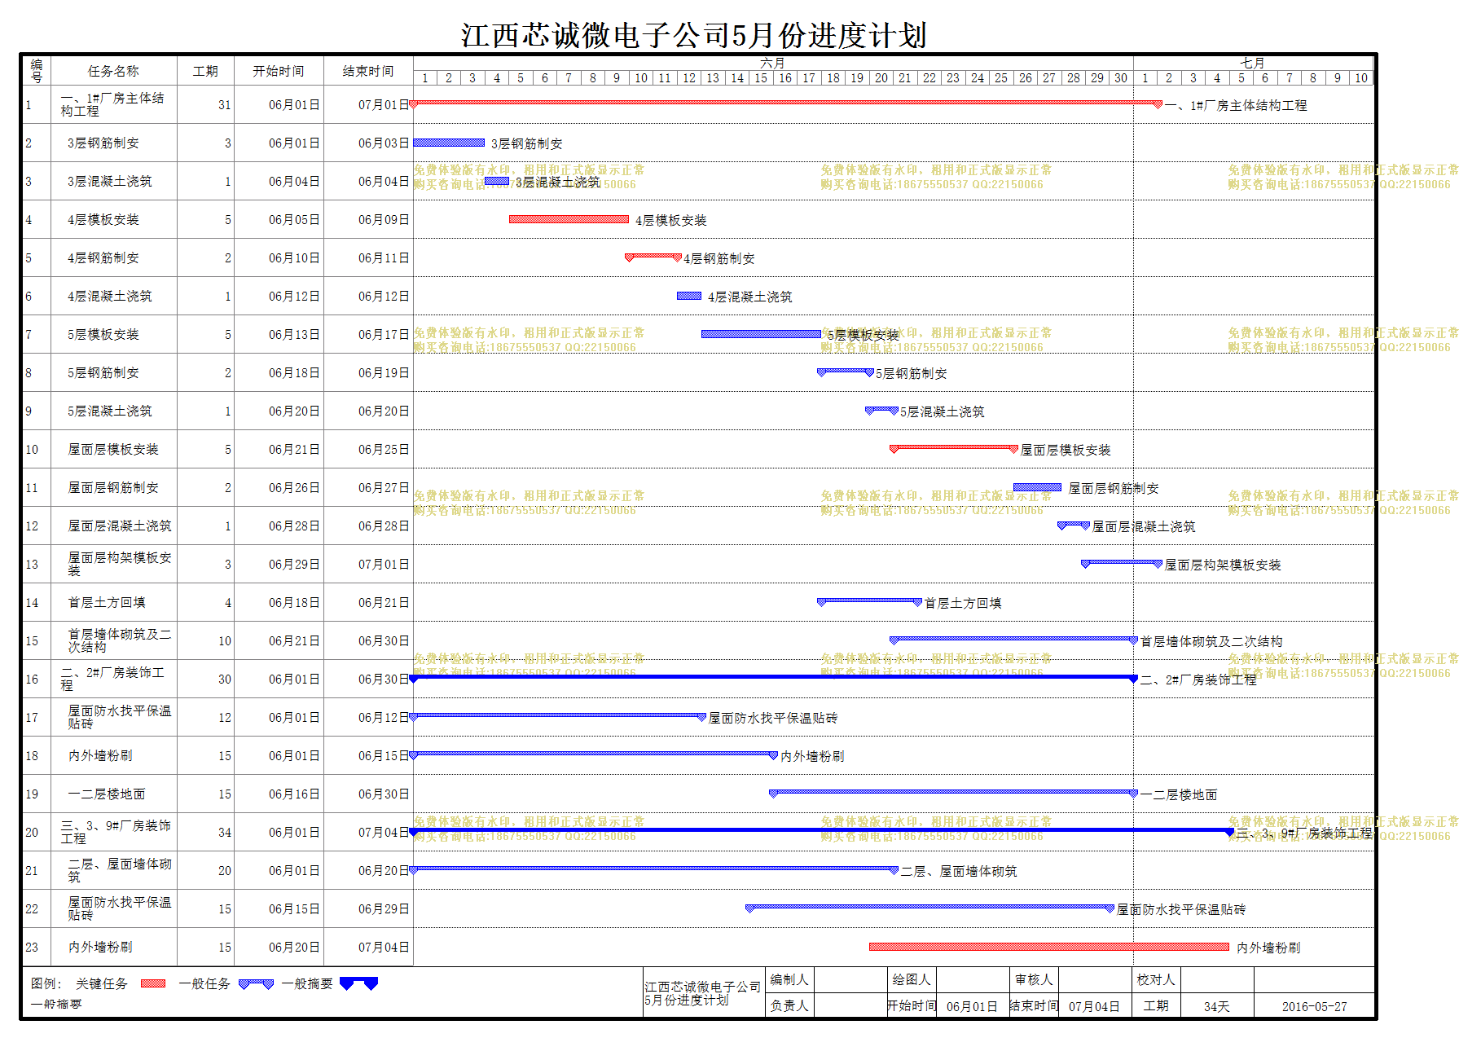
Task: Click the 七月 month header
Action: tap(1253, 63)
